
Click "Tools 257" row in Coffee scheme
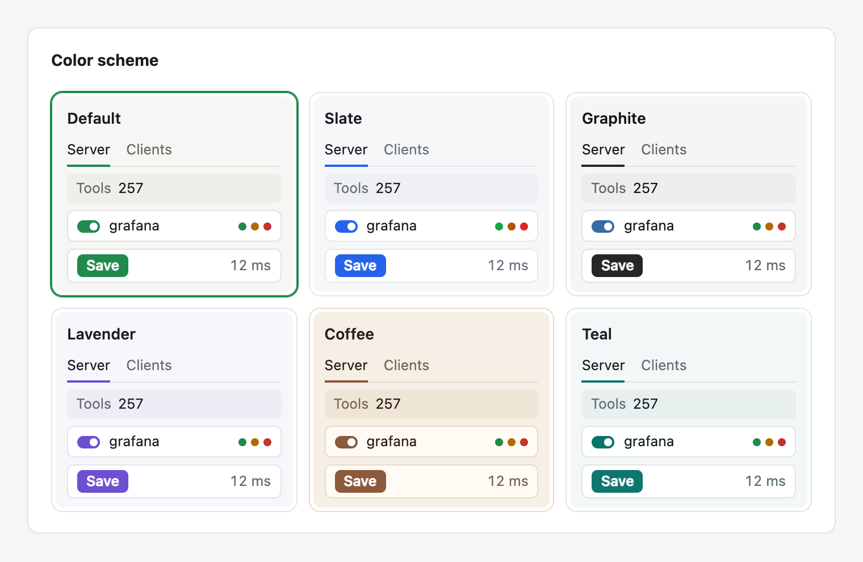click(x=431, y=404)
